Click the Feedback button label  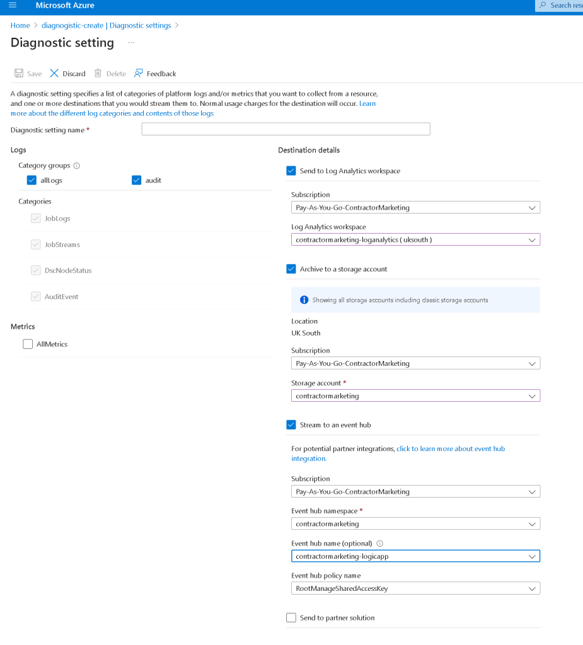click(161, 74)
